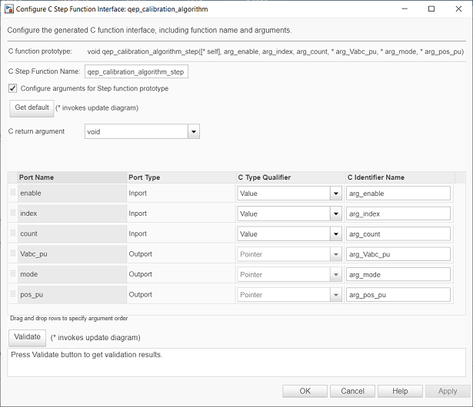Click the C Step Function Name field
The height and width of the screenshot is (407, 473).
(x=136, y=71)
